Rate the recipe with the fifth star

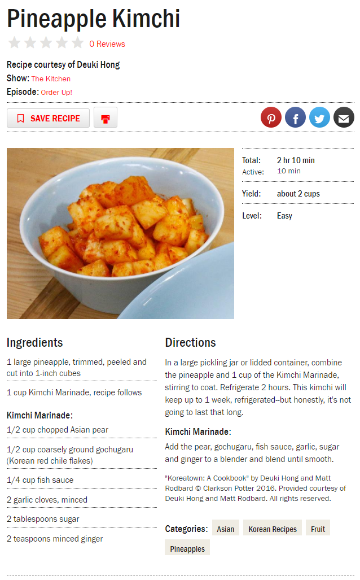tap(78, 43)
